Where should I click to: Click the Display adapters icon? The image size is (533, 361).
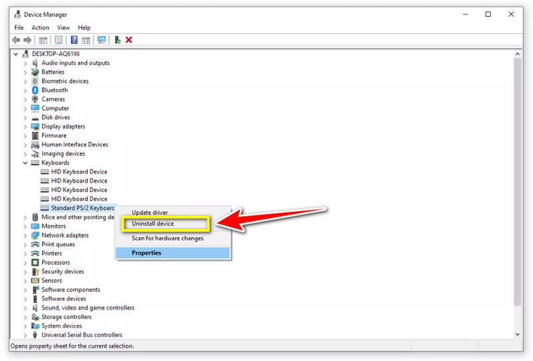pos(35,127)
